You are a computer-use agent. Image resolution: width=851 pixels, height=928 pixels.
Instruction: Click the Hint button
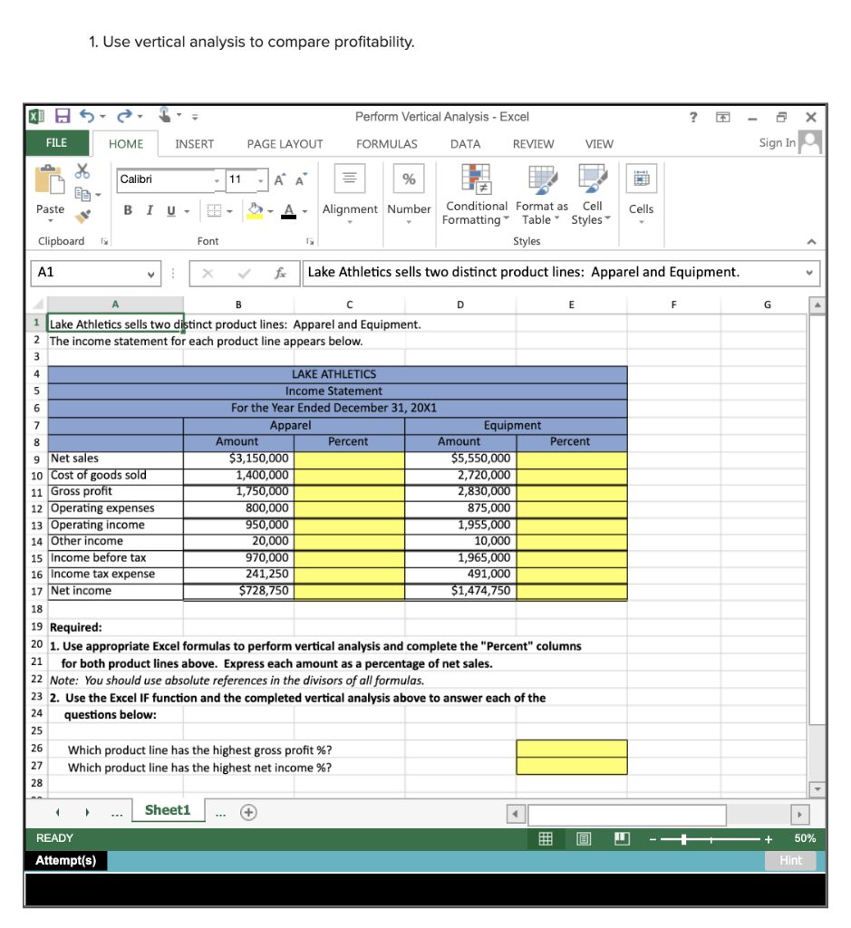click(x=789, y=860)
